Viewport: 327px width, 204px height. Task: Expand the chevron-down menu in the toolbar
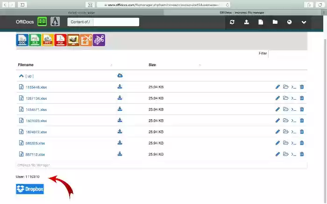click(x=304, y=22)
